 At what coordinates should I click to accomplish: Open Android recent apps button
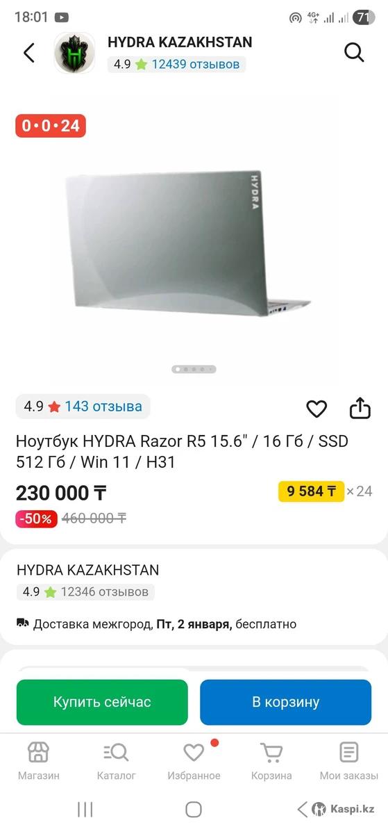[x=85, y=809]
